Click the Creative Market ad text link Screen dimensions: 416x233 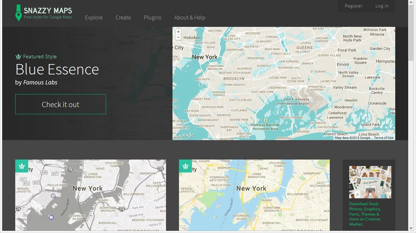365,214
